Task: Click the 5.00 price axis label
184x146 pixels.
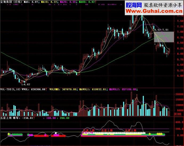Action: tap(180, 76)
